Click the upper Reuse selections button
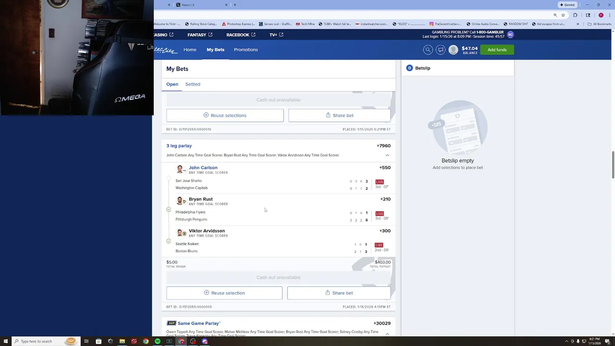The width and height of the screenshot is (615, 346). click(225, 115)
